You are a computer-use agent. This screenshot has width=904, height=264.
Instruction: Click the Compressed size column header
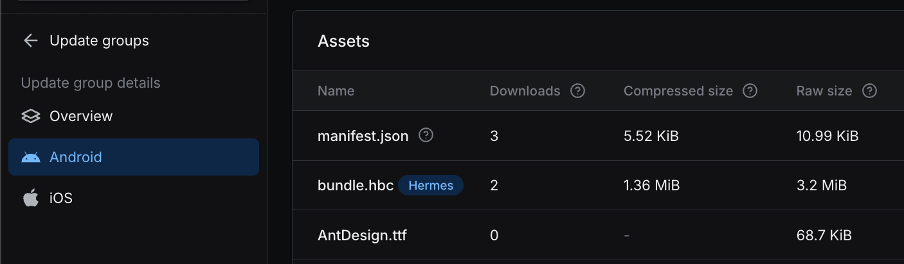point(678,91)
